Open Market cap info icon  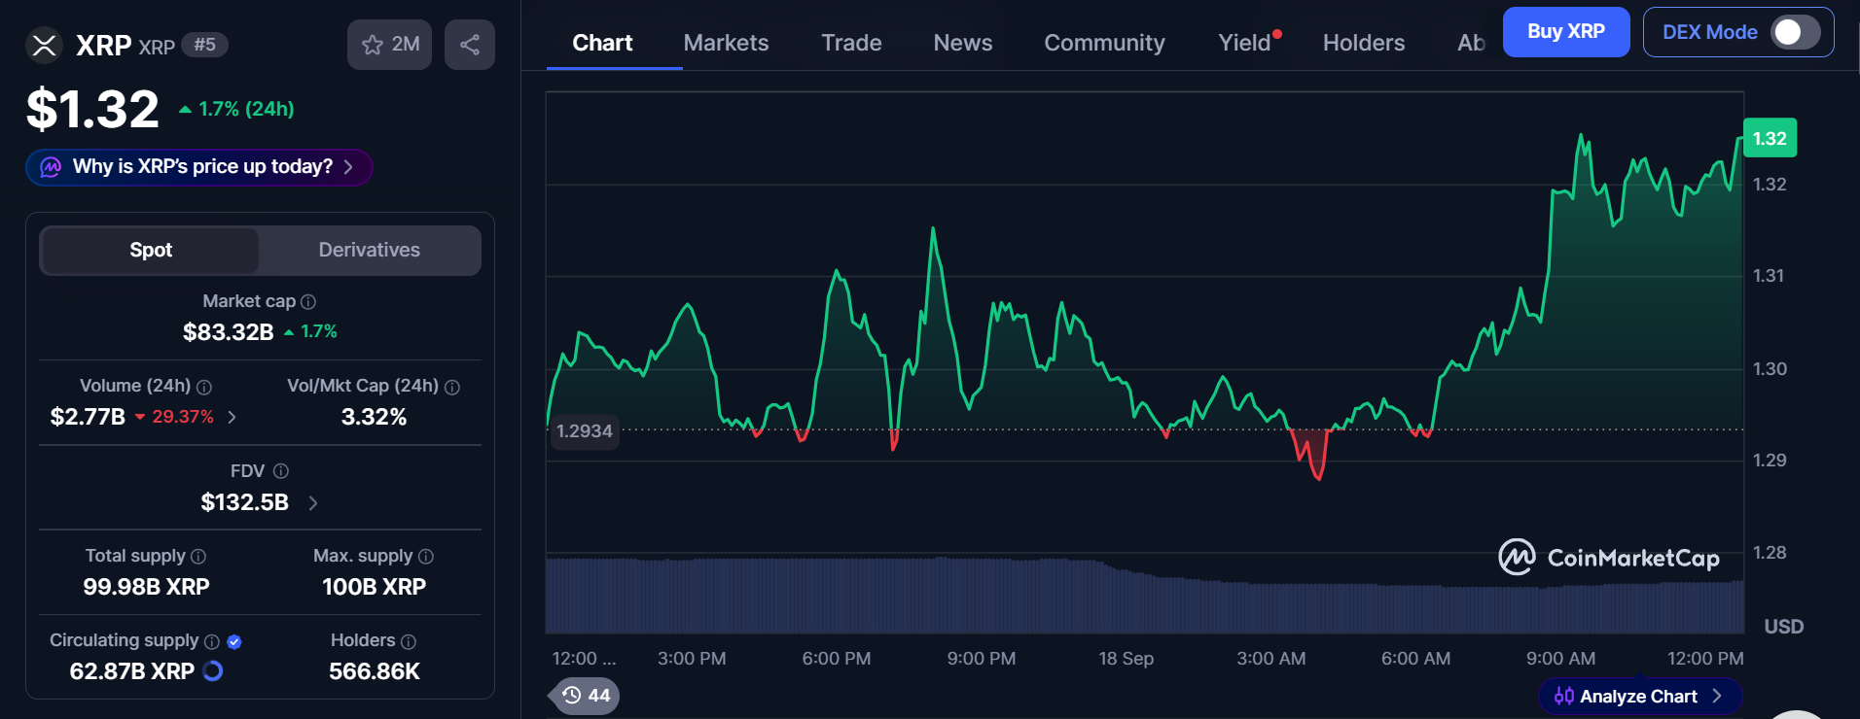coord(308,302)
